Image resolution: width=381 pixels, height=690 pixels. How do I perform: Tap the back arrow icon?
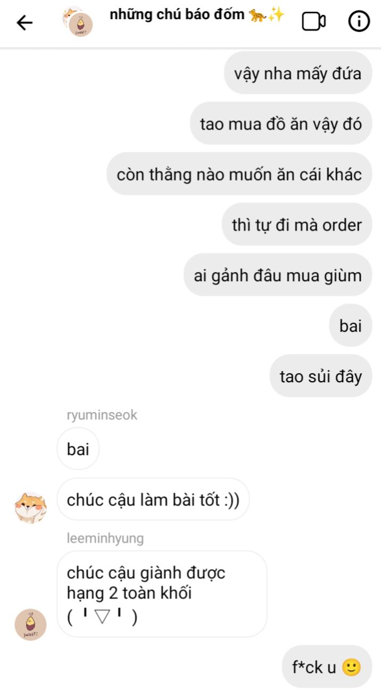[24, 22]
